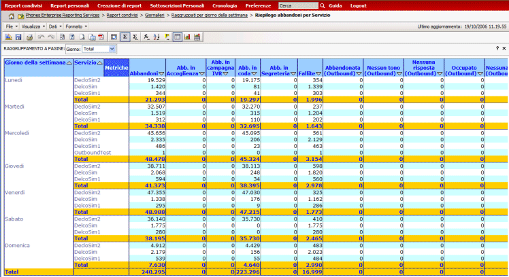This screenshot has height=277, width=509.
Task: Select Mercoledì row header
Action: click(x=17, y=133)
